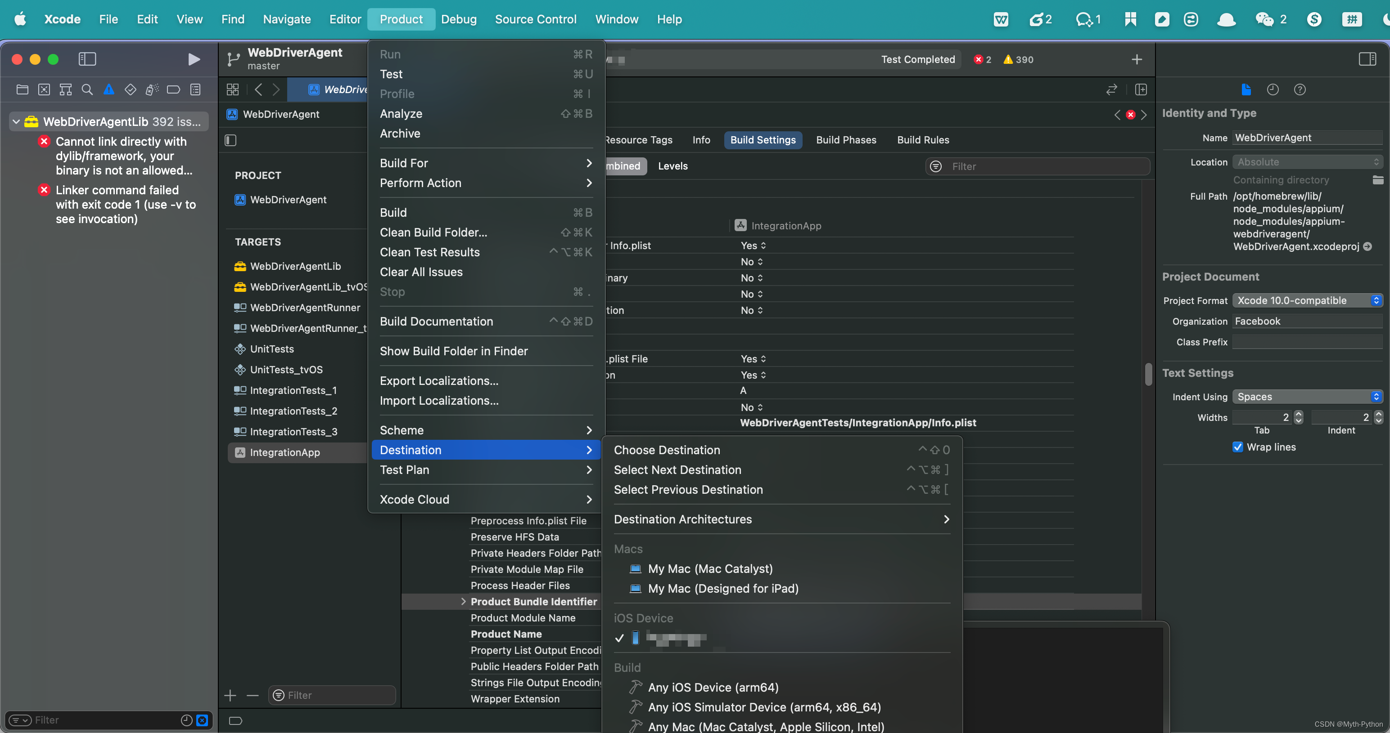Click the Run play button in toolbar
This screenshot has height=733, width=1390.
pos(194,59)
